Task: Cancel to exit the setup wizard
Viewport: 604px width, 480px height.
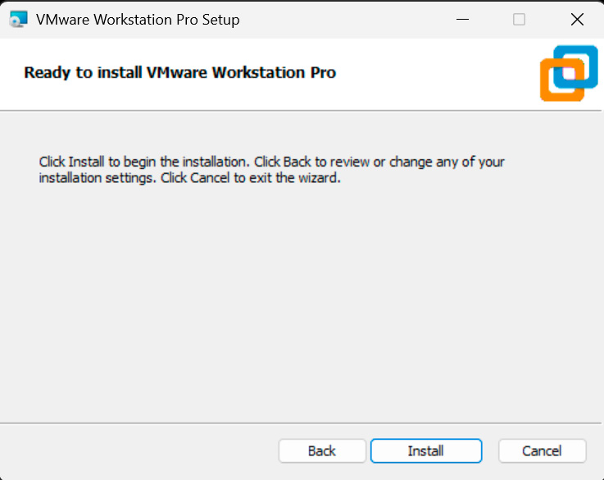Action: tap(542, 450)
